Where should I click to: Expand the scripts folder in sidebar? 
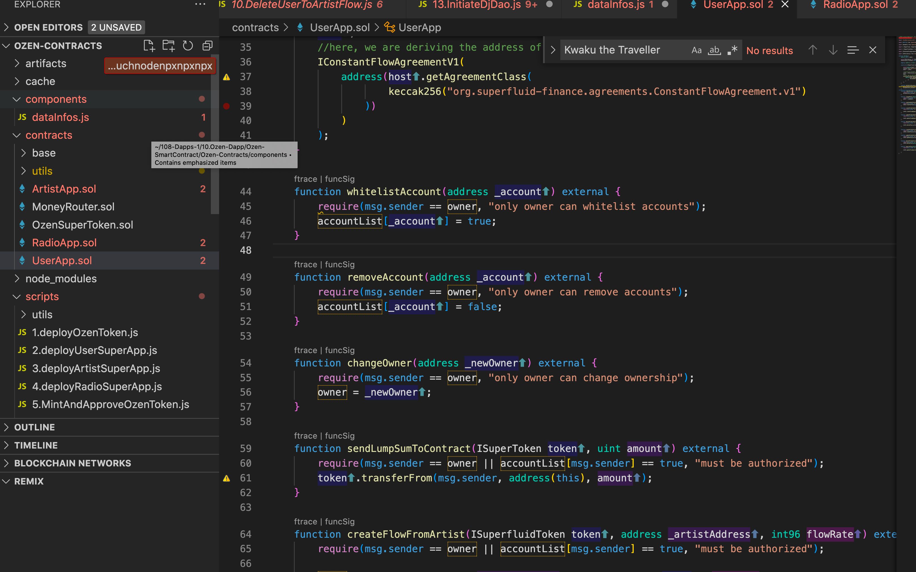[x=16, y=296]
